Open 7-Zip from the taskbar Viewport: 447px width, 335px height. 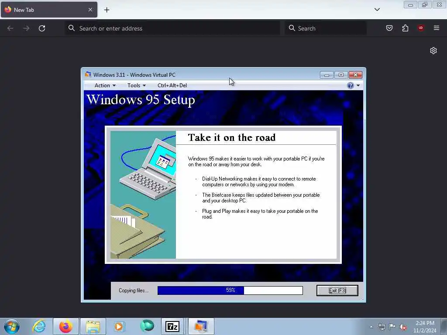[x=172, y=326]
